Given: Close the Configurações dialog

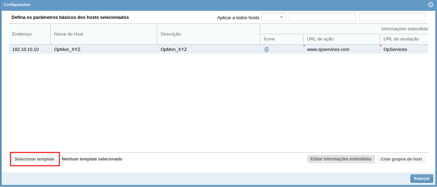Looking at the screenshot, I should [431, 5].
